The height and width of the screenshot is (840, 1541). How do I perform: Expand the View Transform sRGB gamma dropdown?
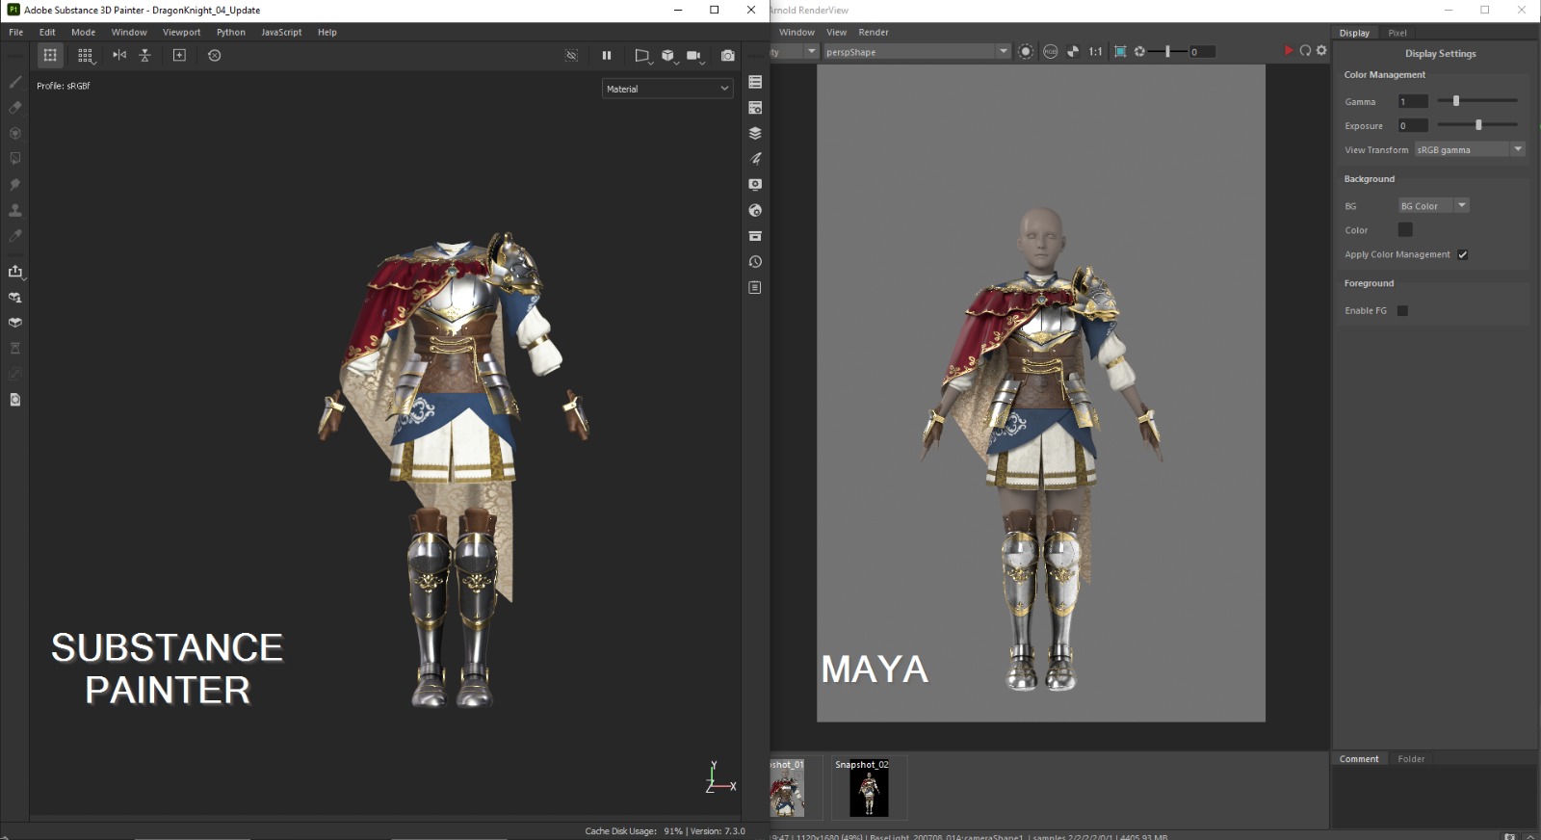point(1470,149)
